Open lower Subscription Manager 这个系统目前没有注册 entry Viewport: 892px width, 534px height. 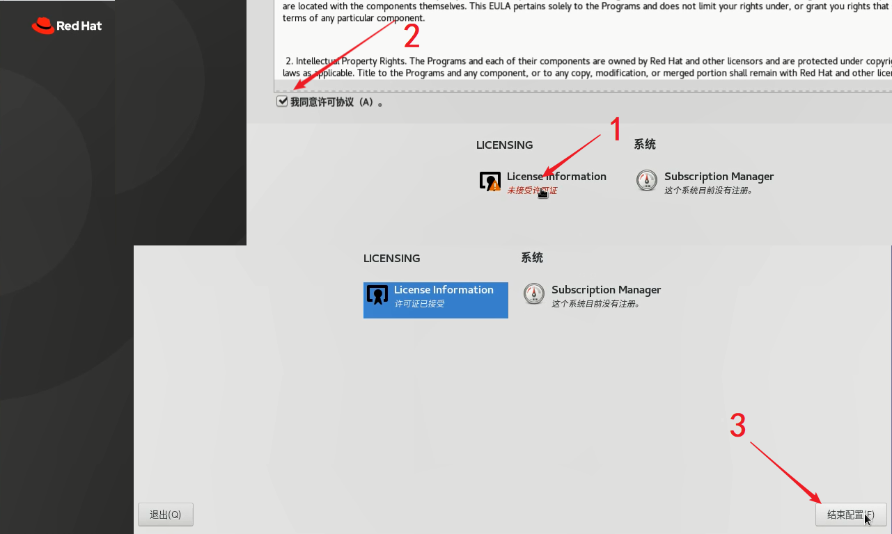point(593,296)
